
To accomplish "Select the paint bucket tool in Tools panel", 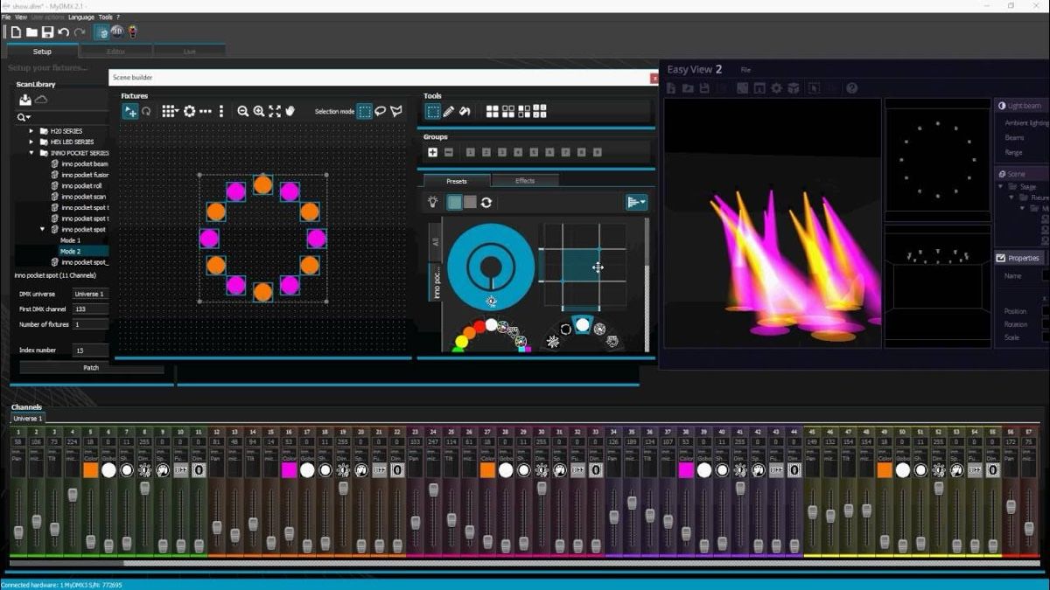I will pyautogui.click(x=465, y=111).
